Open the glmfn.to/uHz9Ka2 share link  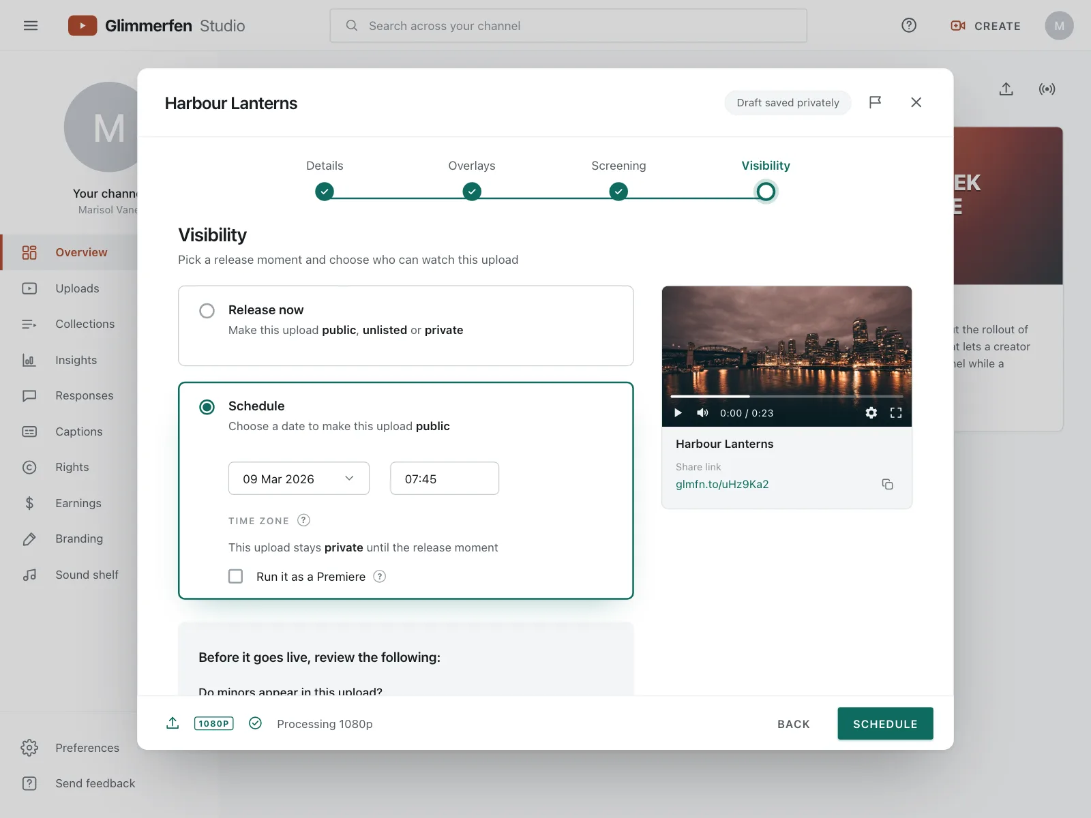coord(722,484)
